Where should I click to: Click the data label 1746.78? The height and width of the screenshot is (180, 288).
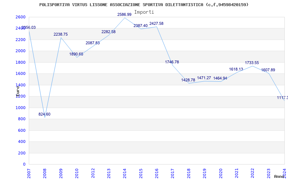[172, 62]
